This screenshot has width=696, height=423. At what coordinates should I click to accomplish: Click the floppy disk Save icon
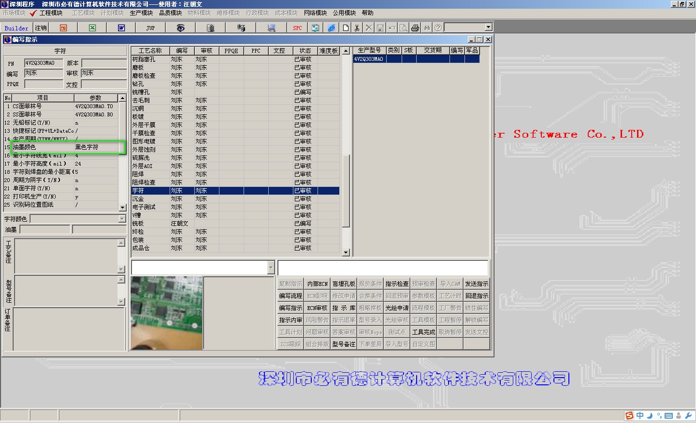tap(380, 28)
